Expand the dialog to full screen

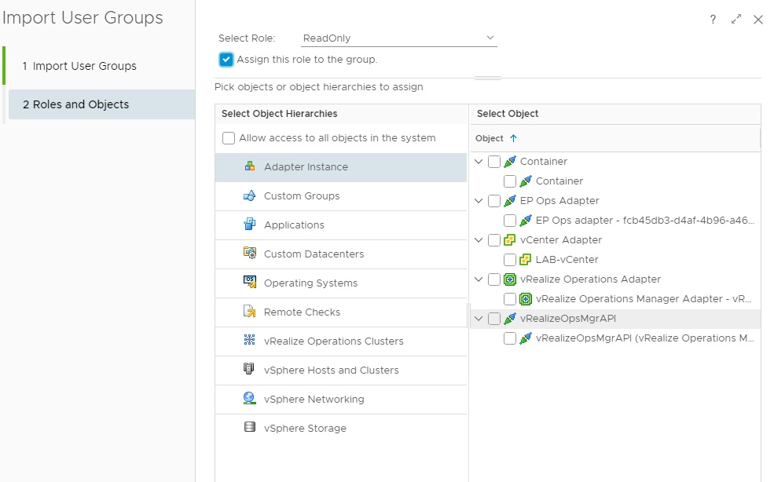pos(736,20)
